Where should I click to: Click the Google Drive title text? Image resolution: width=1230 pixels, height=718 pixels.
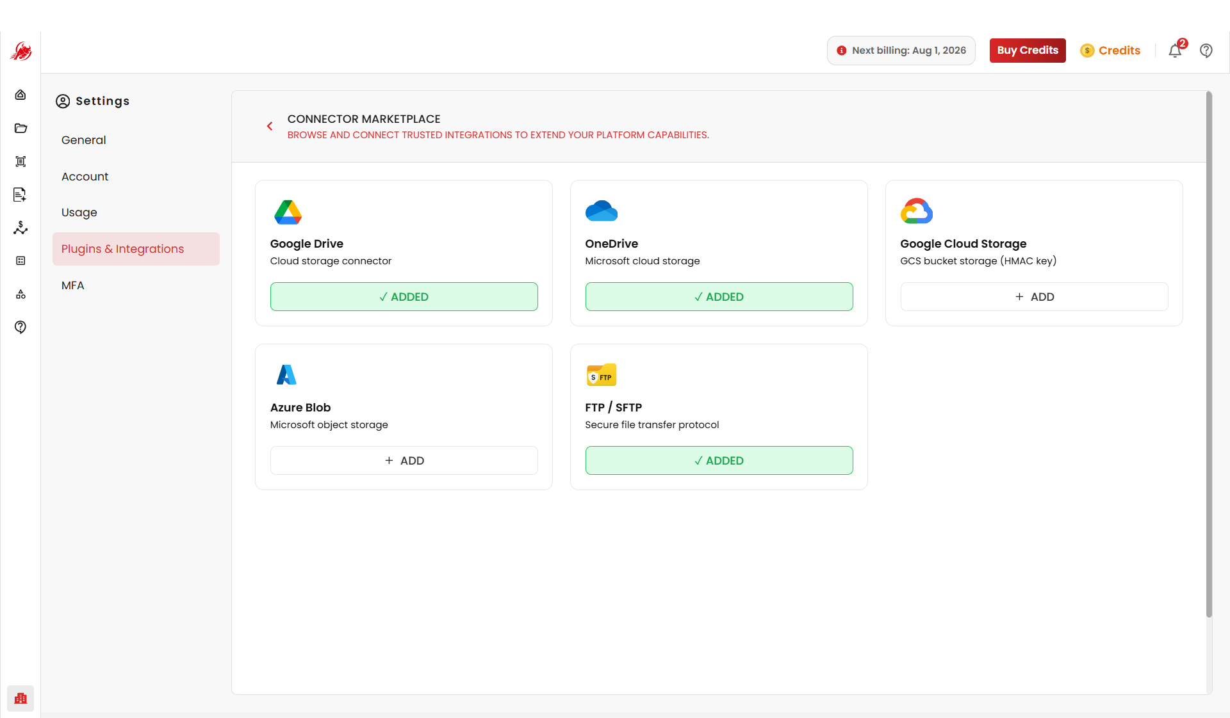click(x=306, y=244)
